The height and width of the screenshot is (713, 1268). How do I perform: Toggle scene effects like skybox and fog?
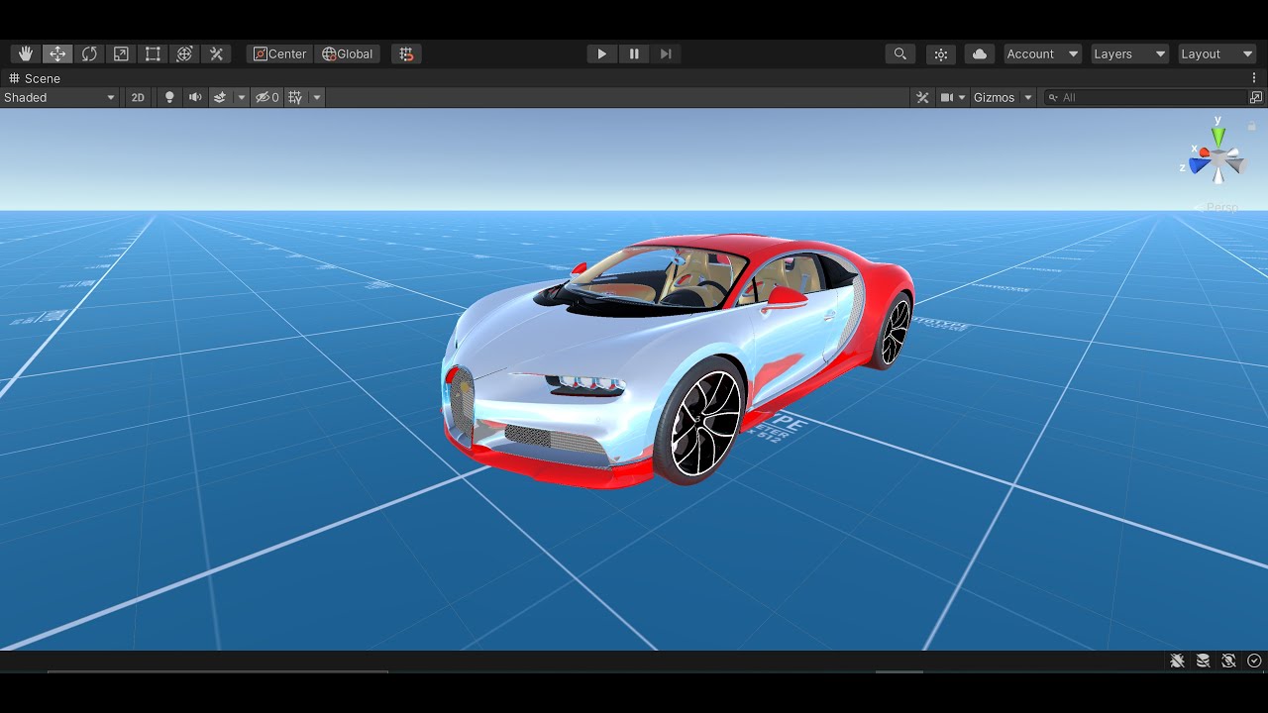[x=220, y=97]
